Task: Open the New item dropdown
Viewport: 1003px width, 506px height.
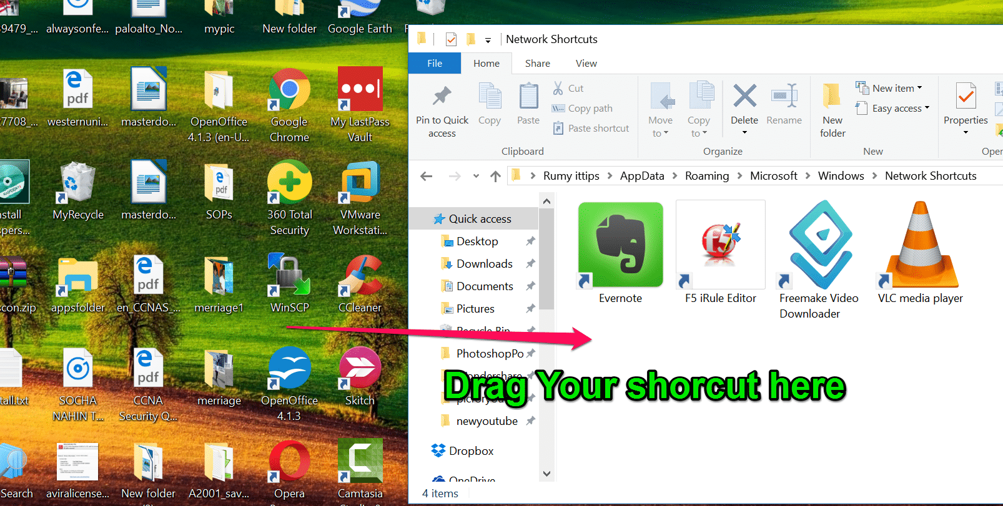Action: [889, 88]
